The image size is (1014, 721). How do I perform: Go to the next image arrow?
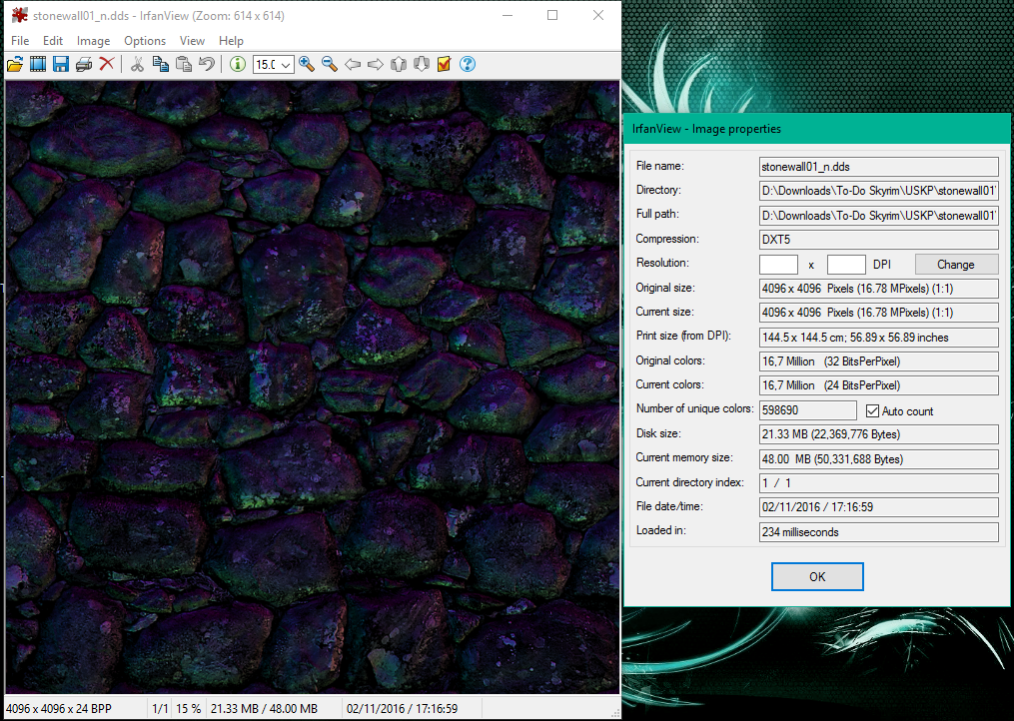click(x=376, y=65)
